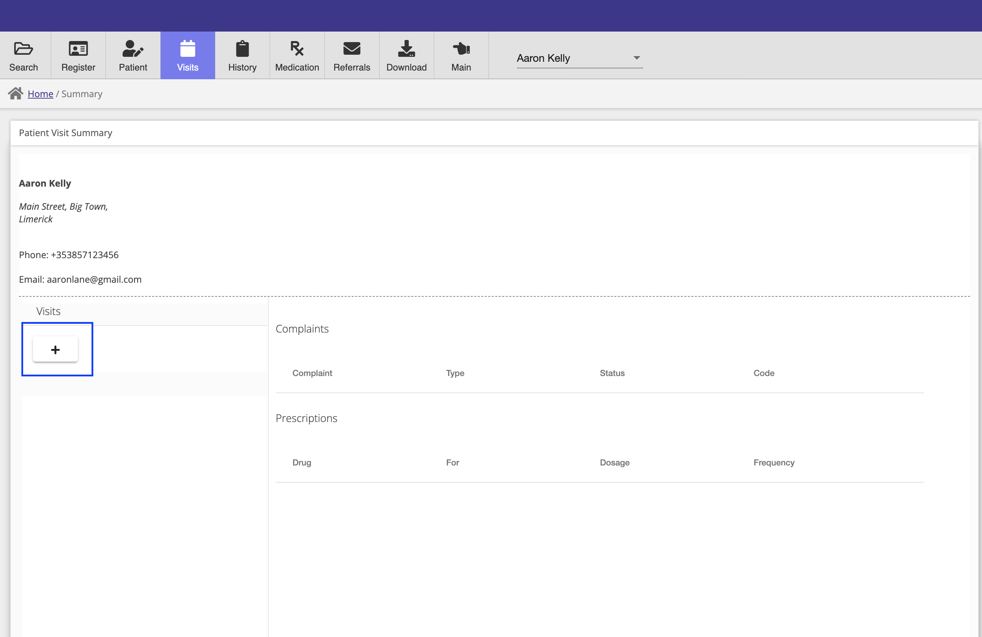Screen dimensions: 982x637
Task: Open the Search folder icon
Action: point(23,49)
